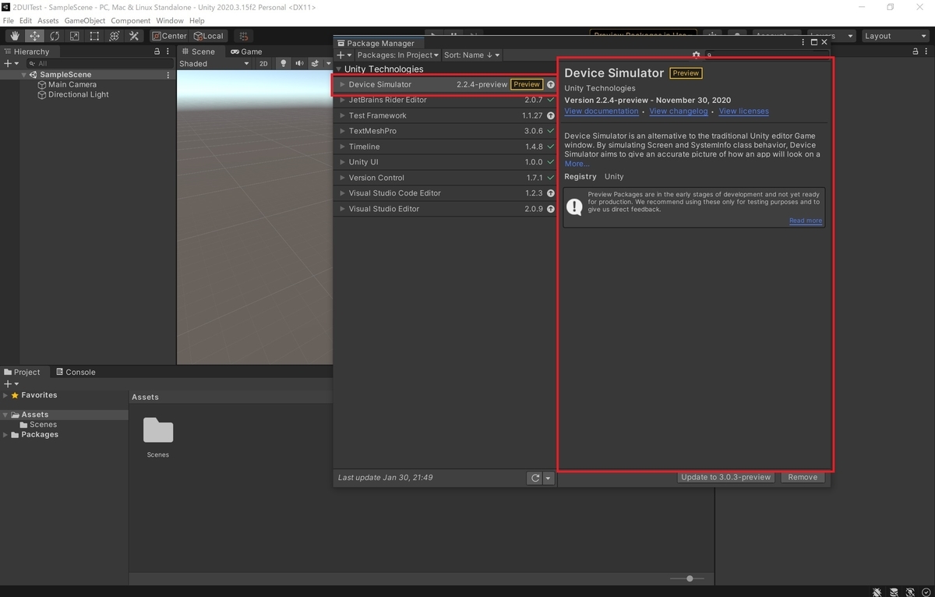Select the Hand tool in toolbar

(15, 36)
